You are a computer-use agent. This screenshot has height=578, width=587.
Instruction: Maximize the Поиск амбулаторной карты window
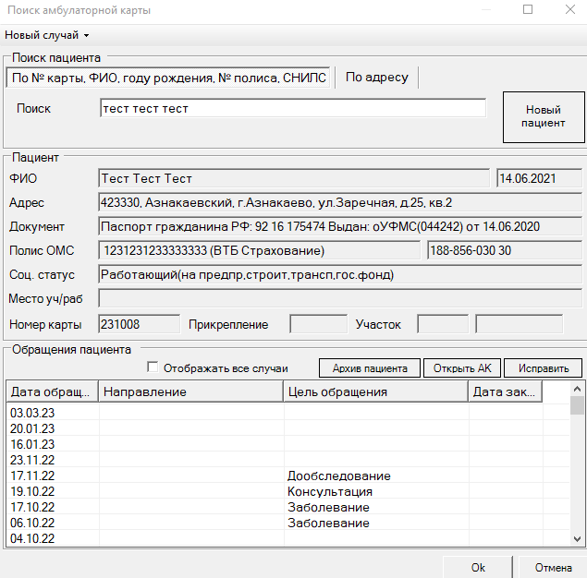(x=528, y=10)
